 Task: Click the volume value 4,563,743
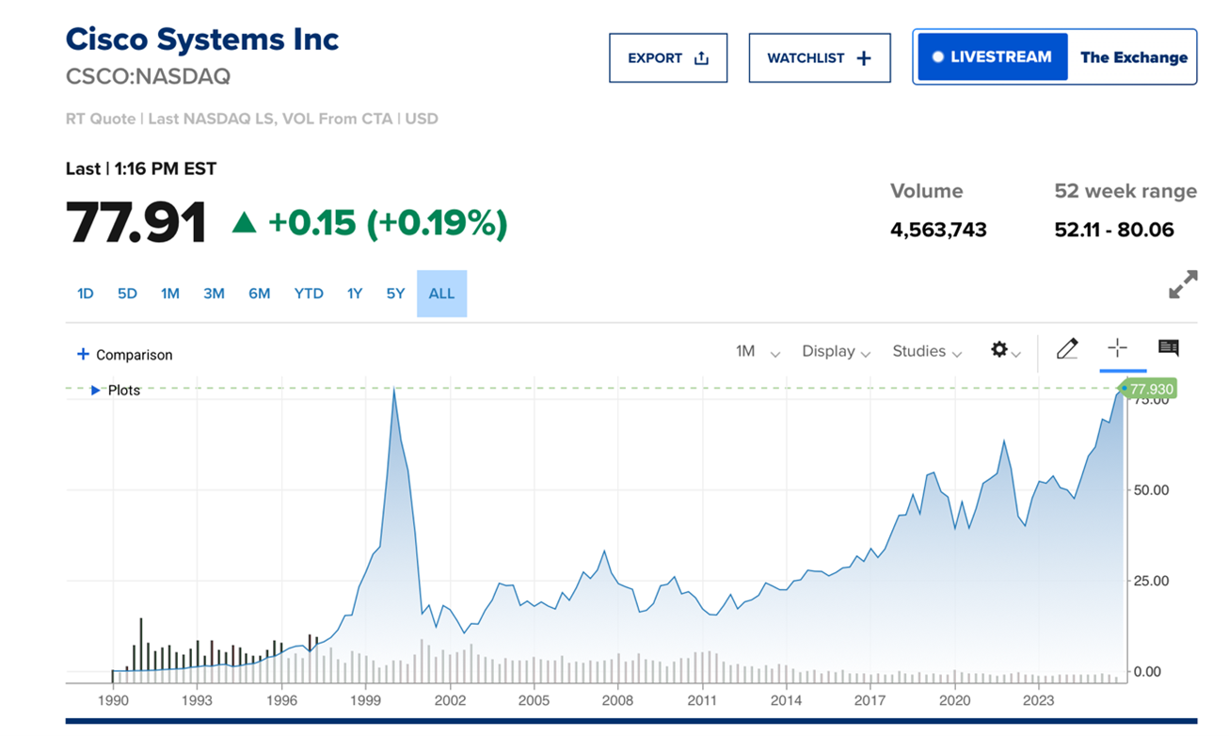point(938,230)
